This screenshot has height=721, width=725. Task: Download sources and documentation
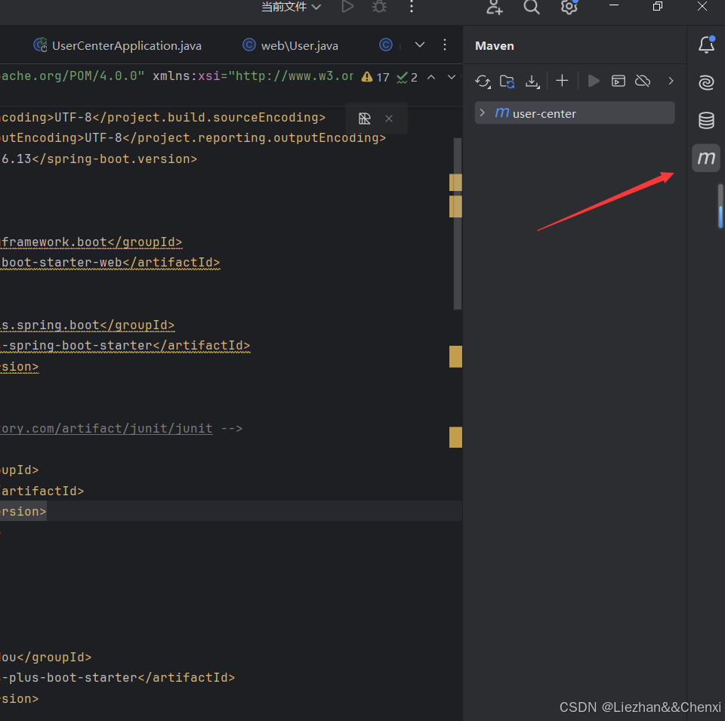(532, 82)
